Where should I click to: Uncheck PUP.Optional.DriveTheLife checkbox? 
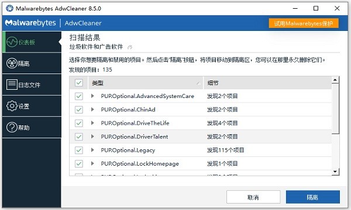tap(79, 123)
